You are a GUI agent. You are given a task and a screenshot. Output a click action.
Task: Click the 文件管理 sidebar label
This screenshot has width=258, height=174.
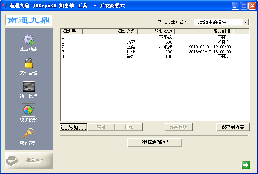pyautogui.click(x=28, y=73)
